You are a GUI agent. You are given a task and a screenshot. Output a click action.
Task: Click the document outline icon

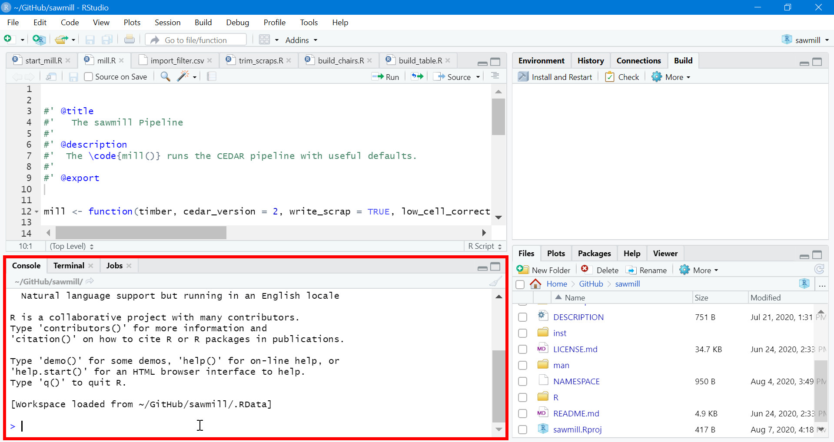[x=495, y=76]
